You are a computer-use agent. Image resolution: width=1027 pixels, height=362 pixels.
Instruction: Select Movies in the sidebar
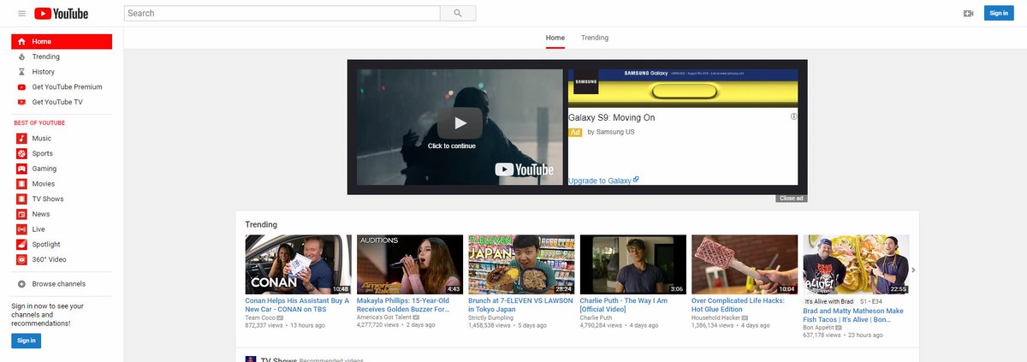pos(44,184)
